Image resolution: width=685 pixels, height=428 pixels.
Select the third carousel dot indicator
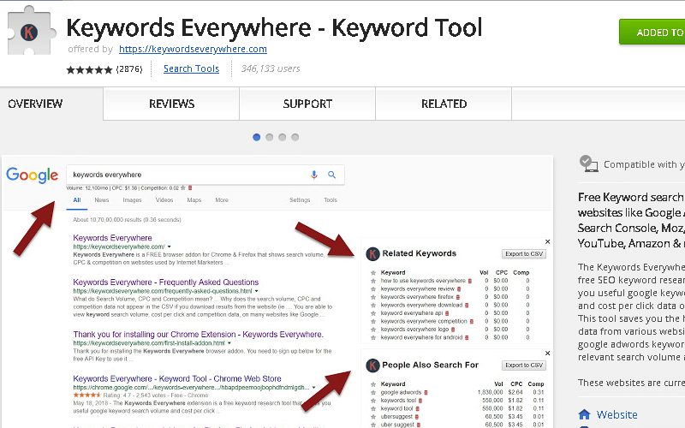[283, 137]
